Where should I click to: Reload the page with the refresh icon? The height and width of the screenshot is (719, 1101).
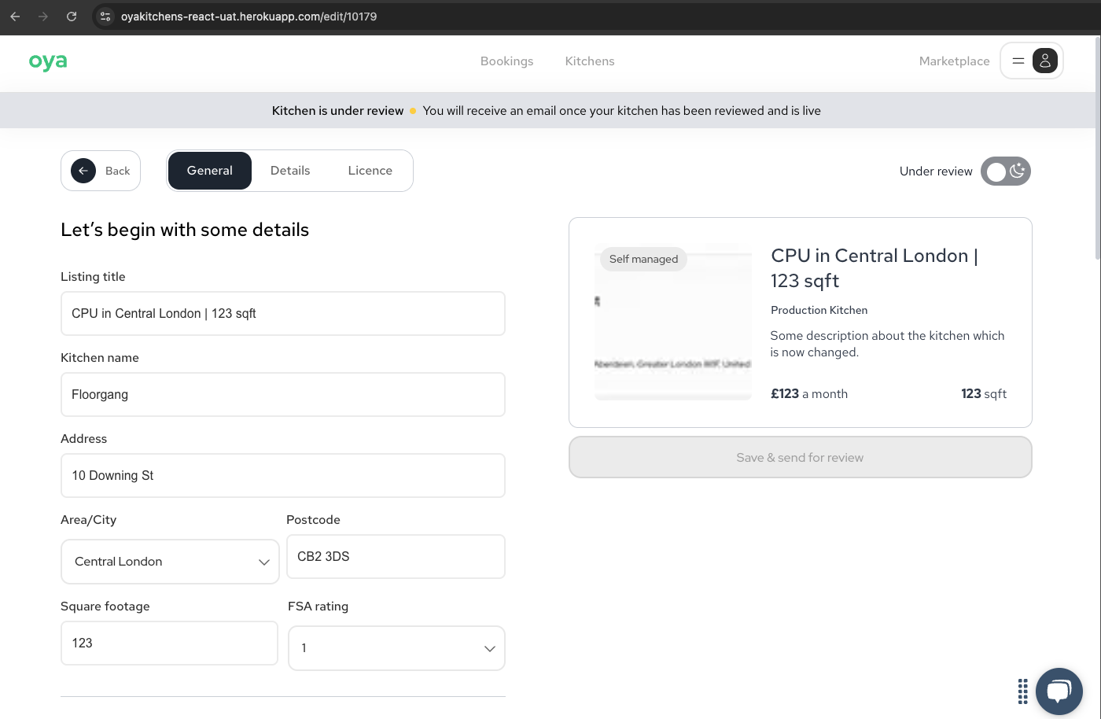[x=72, y=17]
